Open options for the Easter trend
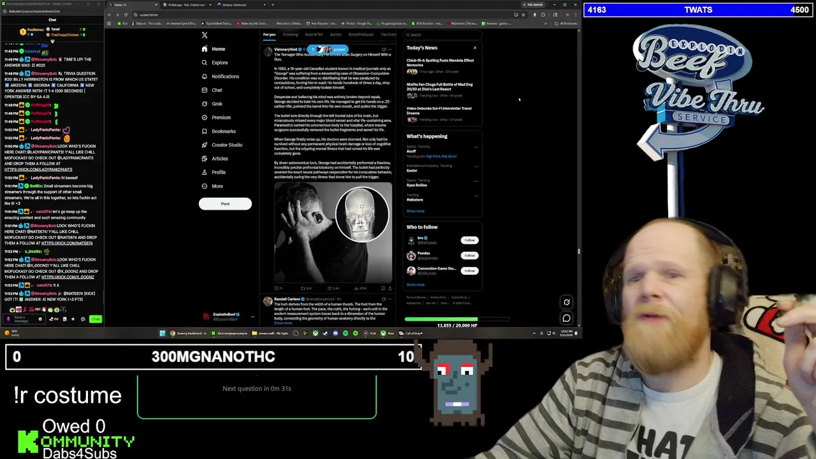Viewport: 816px width, 459px height. [476, 166]
